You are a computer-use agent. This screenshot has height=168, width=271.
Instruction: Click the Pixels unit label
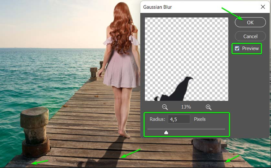[x=200, y=119]
